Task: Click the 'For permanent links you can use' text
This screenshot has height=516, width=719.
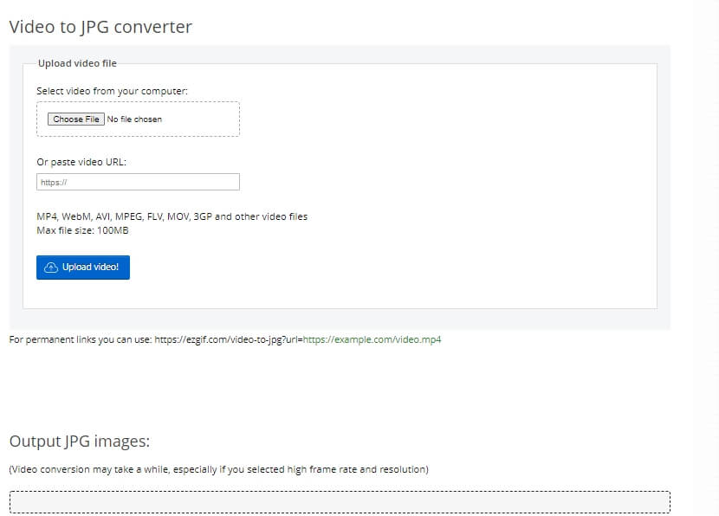Action: pos(81,339)
